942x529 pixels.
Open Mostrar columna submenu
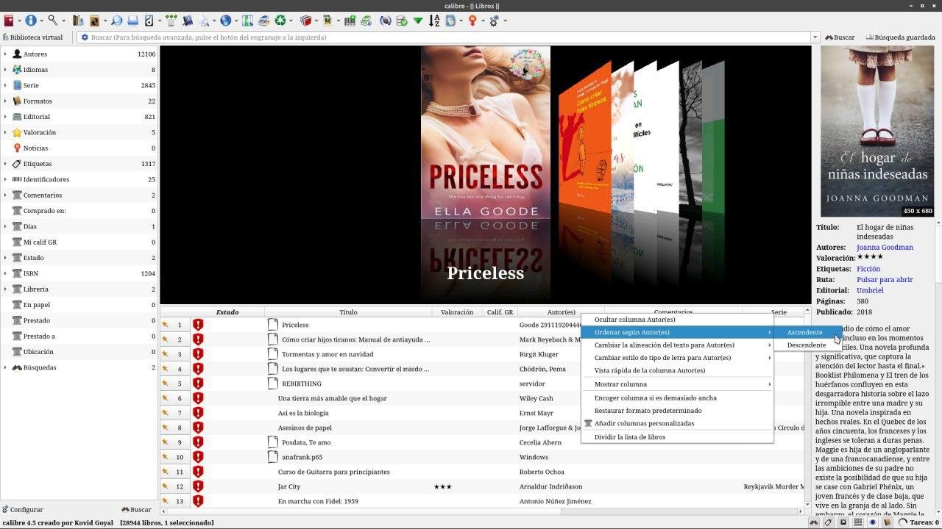[677, 384]
